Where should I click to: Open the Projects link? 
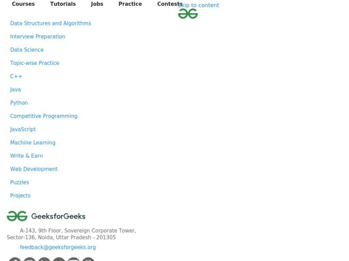click(x=20, y=195)
